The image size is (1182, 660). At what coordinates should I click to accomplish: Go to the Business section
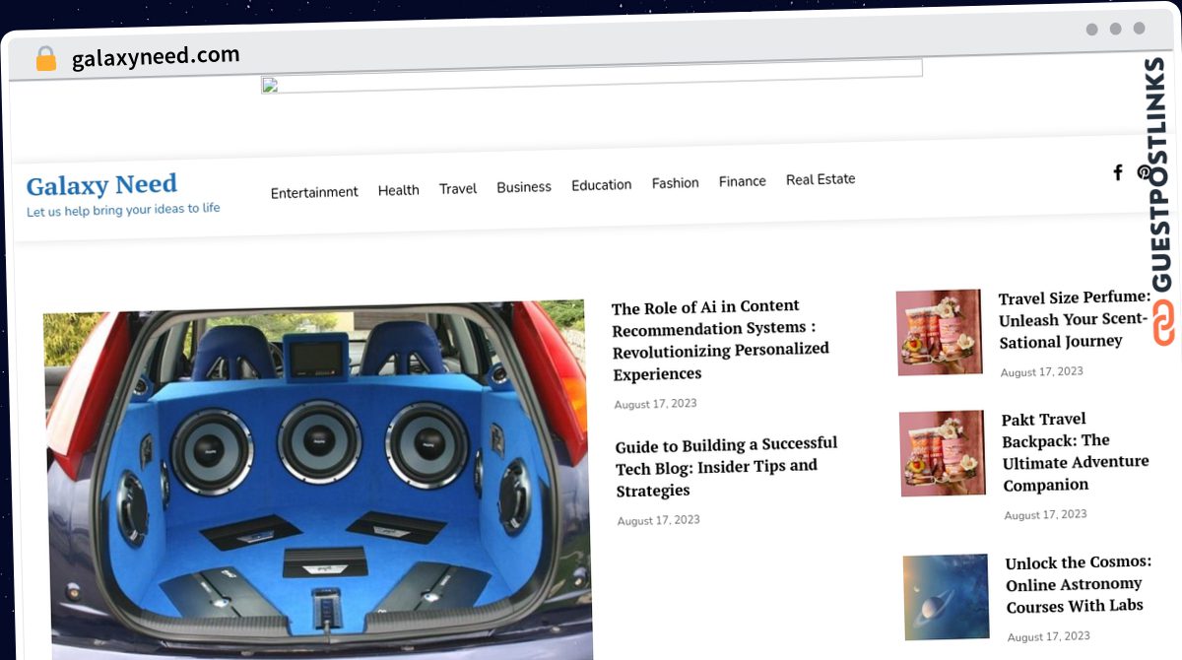524,187
